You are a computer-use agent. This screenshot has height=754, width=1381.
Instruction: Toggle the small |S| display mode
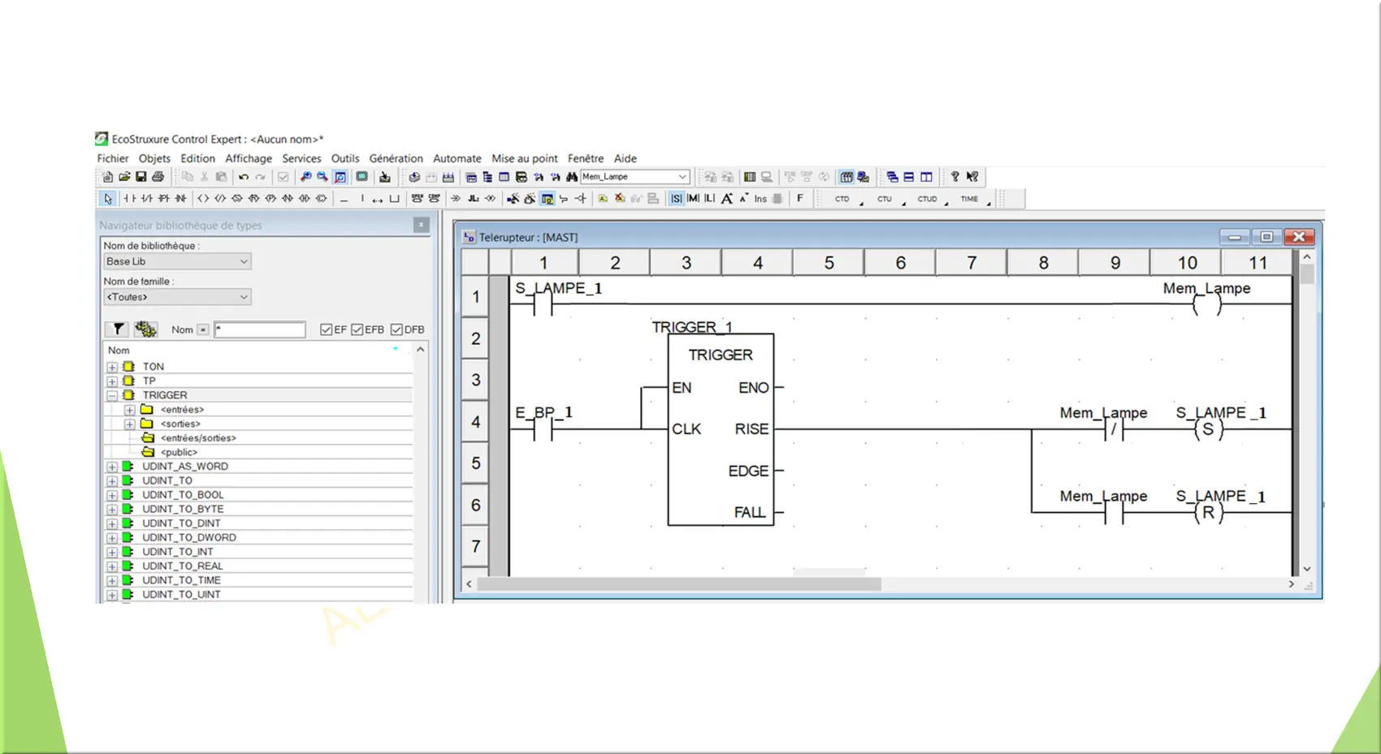(677, 199)
